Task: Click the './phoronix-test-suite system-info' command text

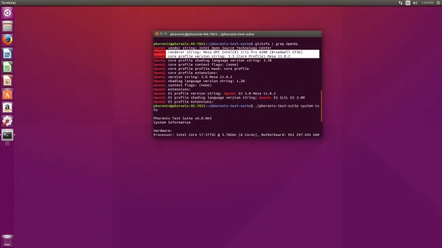Action: pos(287,106)
